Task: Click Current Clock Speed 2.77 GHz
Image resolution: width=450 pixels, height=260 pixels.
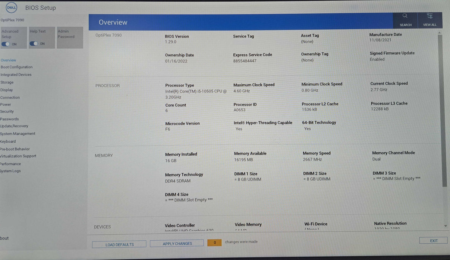Action: click(x=379, y=90)
